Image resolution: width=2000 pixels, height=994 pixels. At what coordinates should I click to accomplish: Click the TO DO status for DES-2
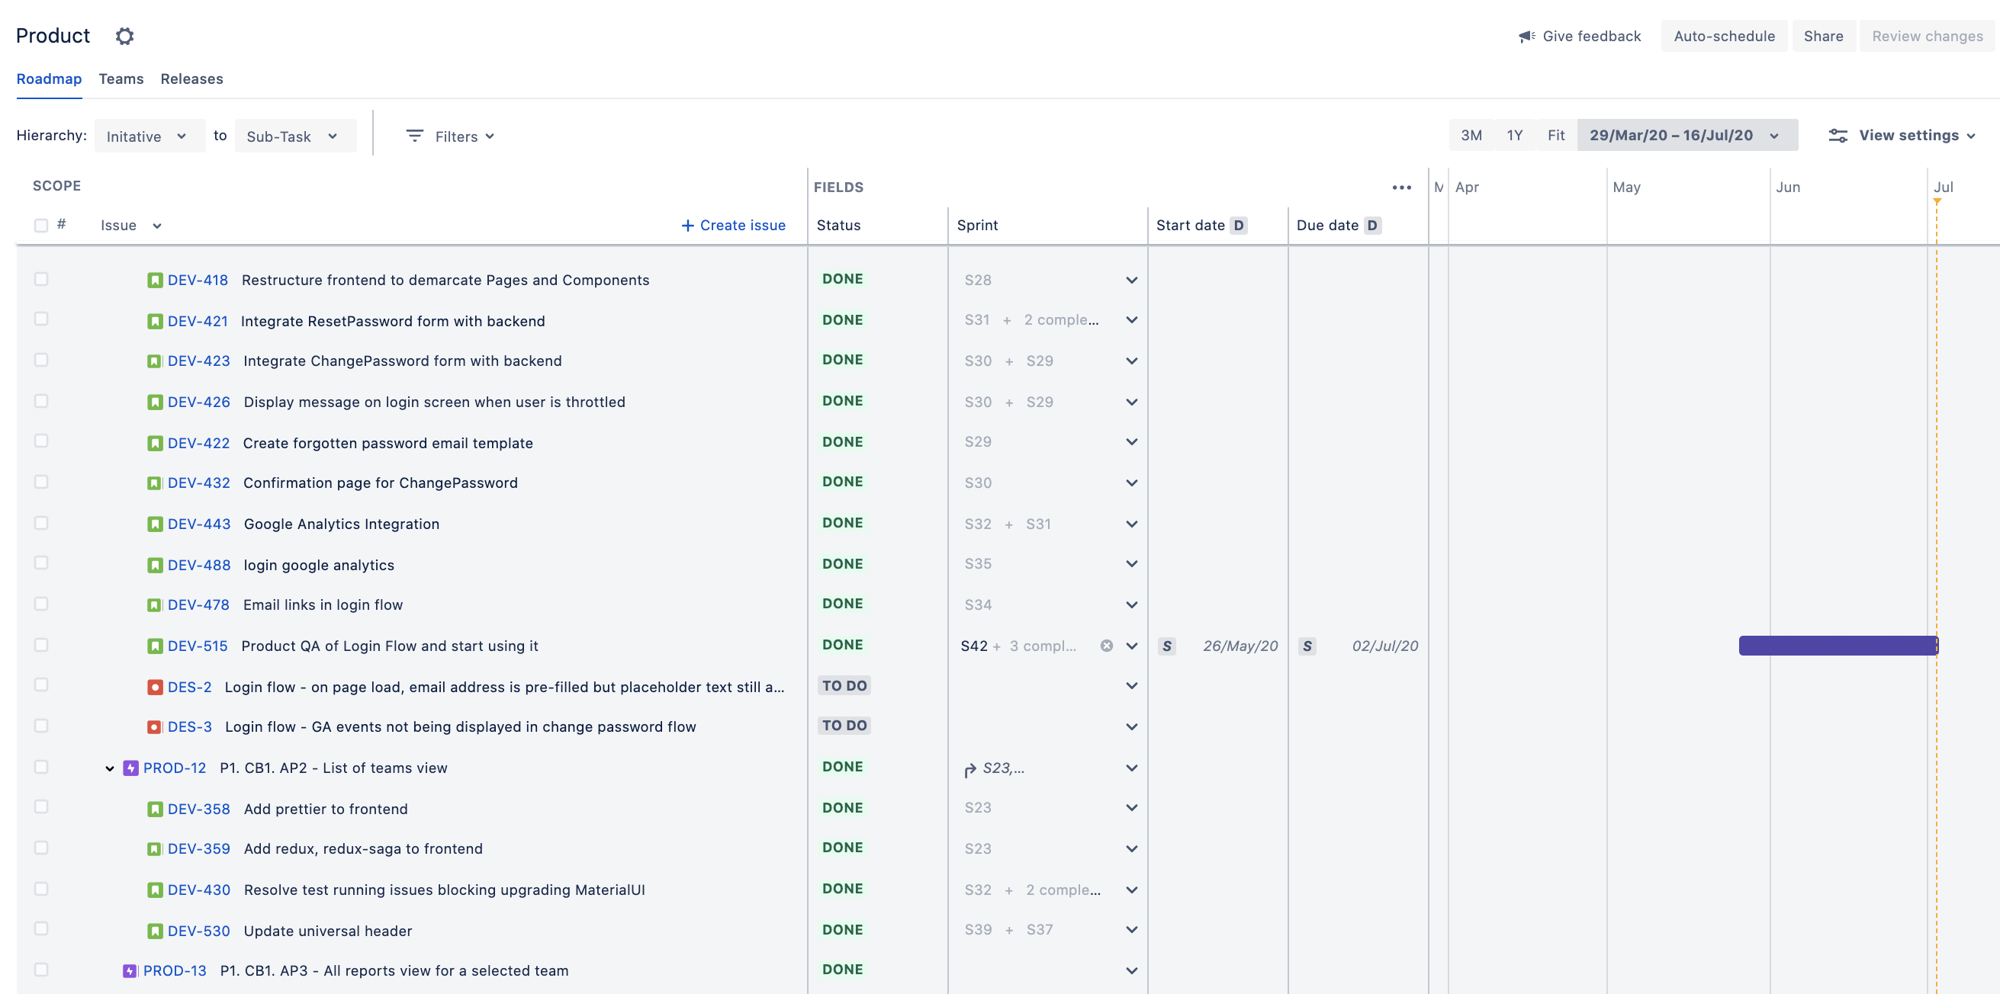844,686
